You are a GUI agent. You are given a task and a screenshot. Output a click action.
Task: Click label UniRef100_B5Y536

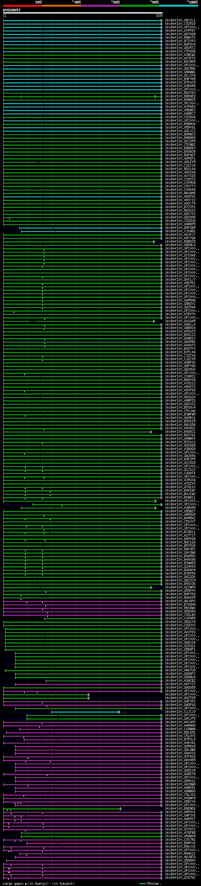click(180, 546)
